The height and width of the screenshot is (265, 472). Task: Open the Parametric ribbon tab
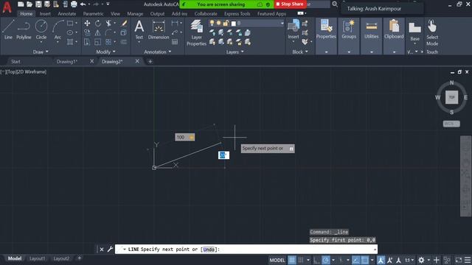[93, 14]
